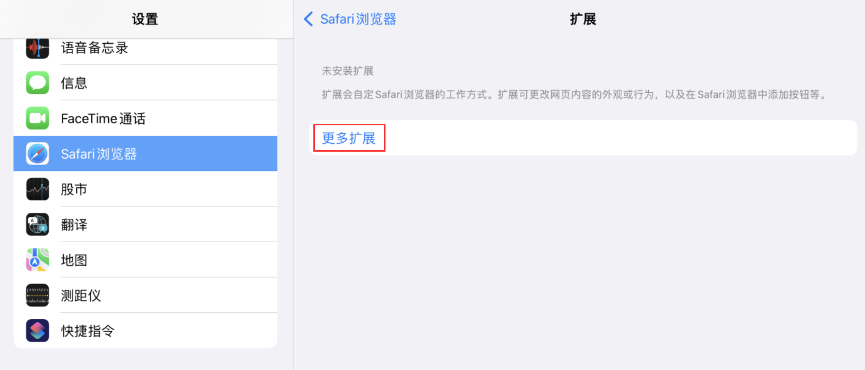Viewport: 865px width, 370px height.
Task: Tap the Safari compass icon in sidebar
Action: [x=37, y=154]
